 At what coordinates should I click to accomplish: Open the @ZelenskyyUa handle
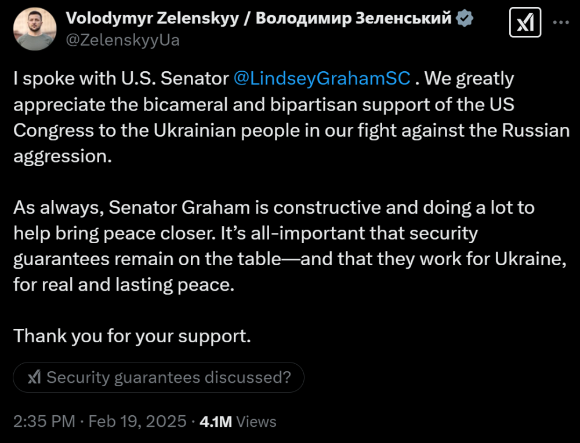point(123,40)
